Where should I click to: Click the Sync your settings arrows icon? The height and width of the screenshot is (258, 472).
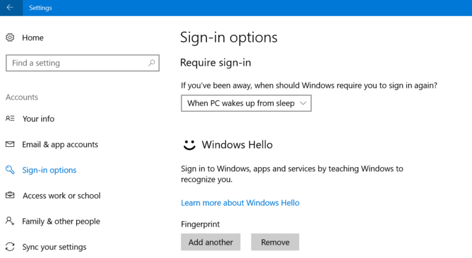tap(10, 247)
